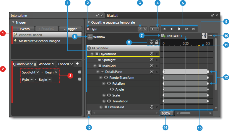
Task: Click the - Trigger button
Action: pyautogui.click(x=70, y=29)
